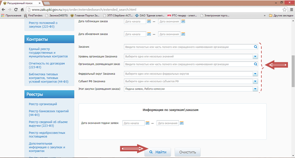Viewport: 295px width, 158px height.
Task: Open calendar for publication end date
Action: point(183,22)
